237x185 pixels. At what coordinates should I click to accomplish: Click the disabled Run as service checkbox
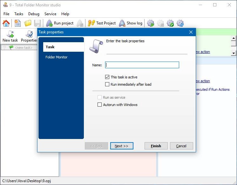pyautogui.click(x=99, y=97)
